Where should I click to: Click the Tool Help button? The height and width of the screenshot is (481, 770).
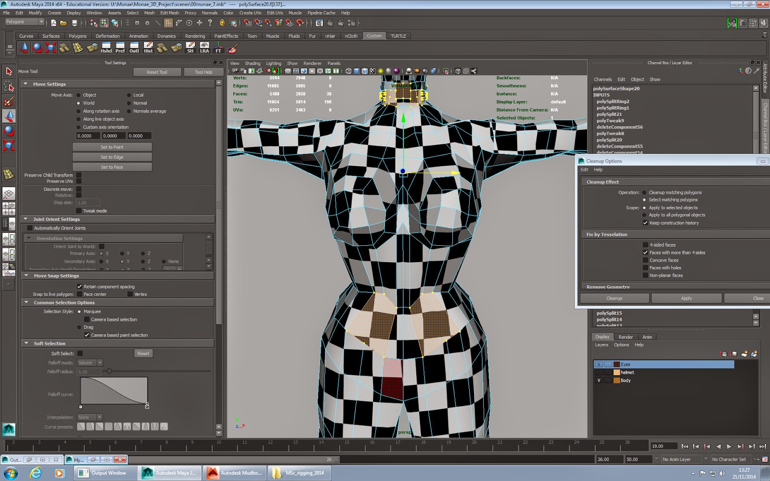204,72
